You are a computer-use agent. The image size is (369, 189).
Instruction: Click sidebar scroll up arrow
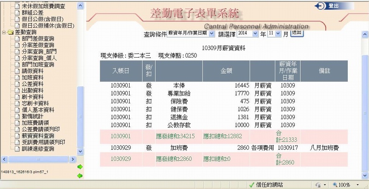click(80, 6)
